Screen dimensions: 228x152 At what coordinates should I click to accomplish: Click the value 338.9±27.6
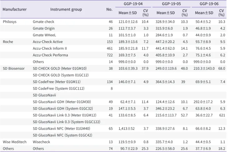pos(165,129)
